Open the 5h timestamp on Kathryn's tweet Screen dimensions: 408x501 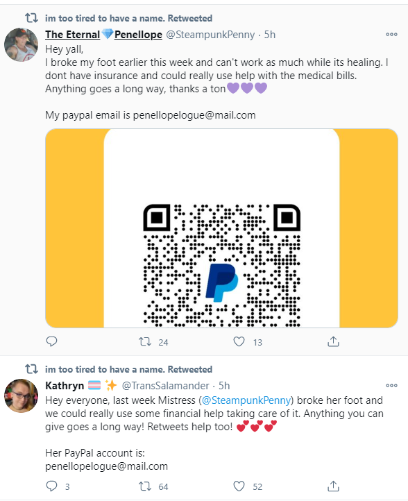point(224,386)
